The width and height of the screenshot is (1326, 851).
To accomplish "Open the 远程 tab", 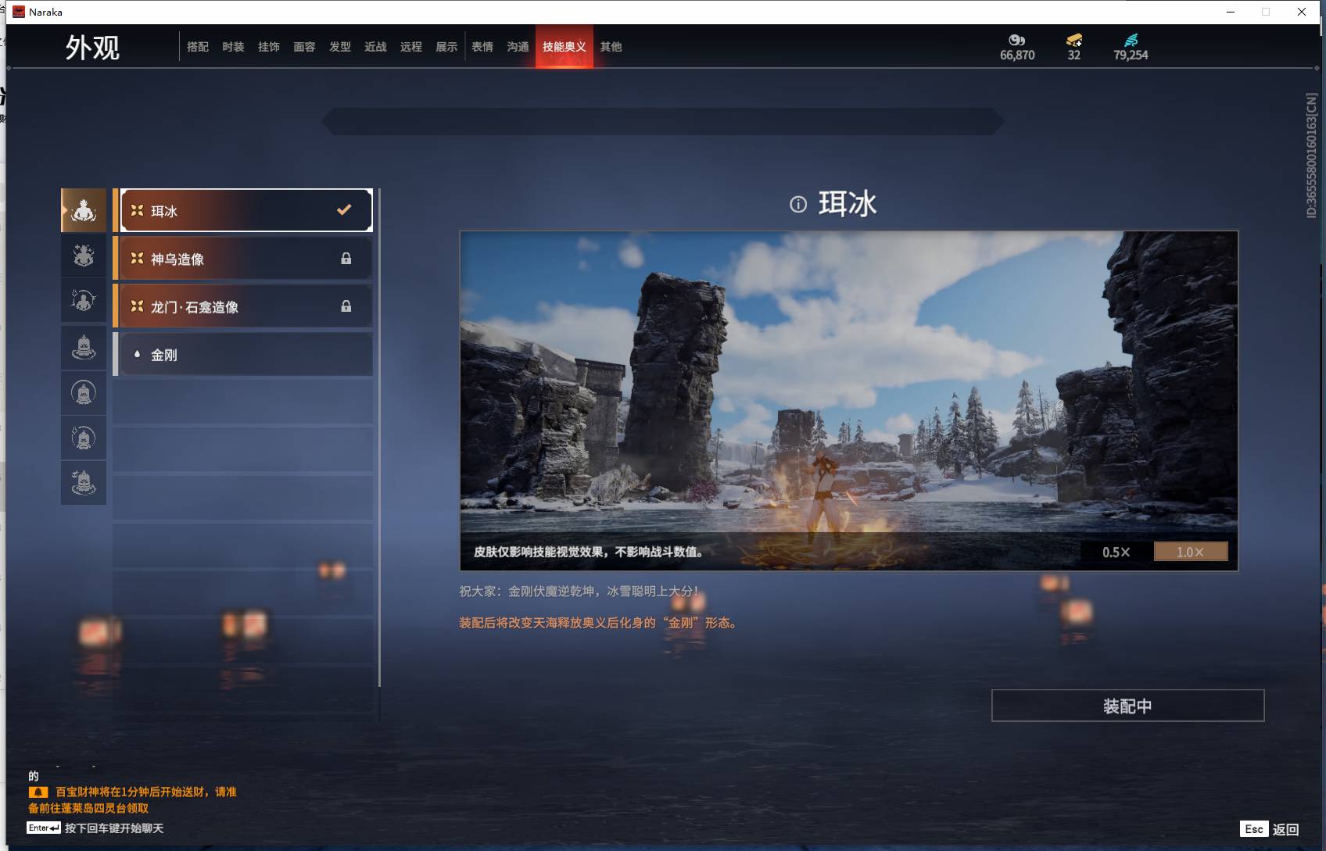I will click(x=411, y=47).
